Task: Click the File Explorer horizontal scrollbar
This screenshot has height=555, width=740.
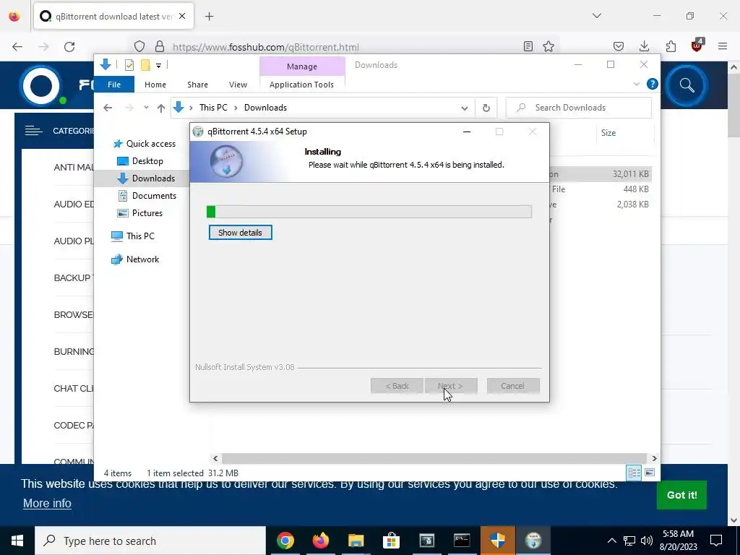Action: point(434,458)
